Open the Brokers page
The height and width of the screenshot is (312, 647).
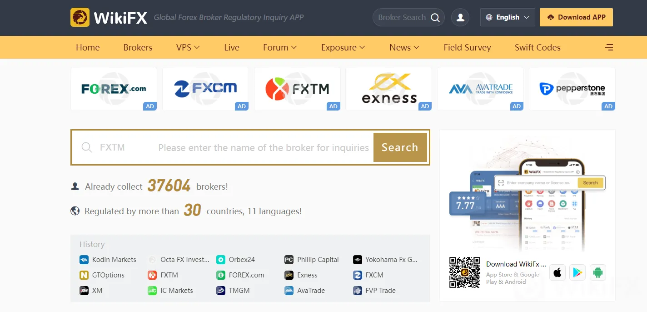click(x=138, y=47)
